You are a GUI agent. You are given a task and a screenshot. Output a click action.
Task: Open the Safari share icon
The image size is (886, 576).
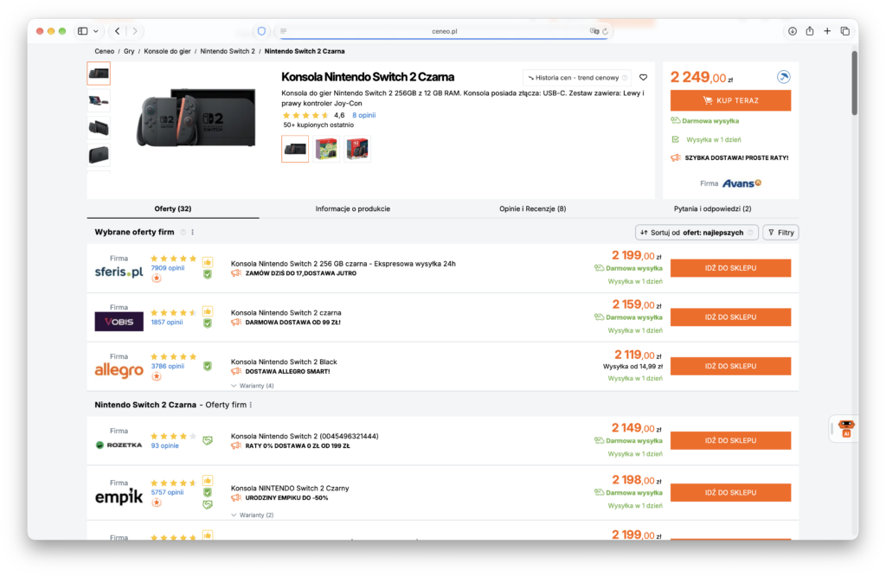click(810, 31)
